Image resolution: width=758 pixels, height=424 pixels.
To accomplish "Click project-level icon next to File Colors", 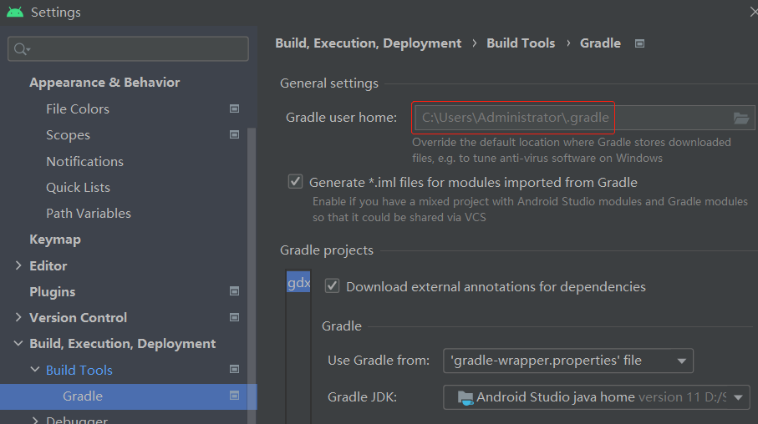I will click(234, 109).
